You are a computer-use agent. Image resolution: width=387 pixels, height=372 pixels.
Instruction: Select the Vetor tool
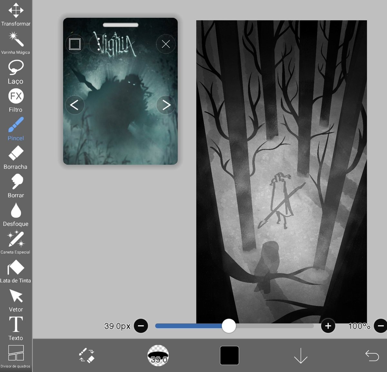15,300
